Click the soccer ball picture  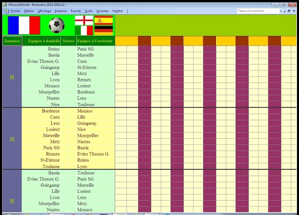[x=57, y=26]
